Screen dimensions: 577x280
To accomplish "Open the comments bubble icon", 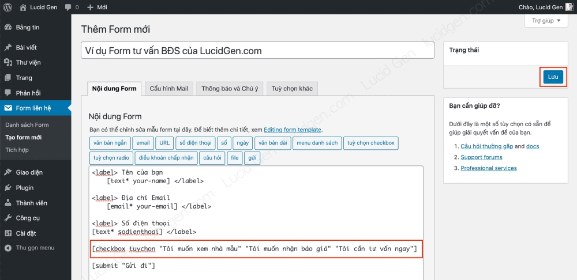I will [69, 7].
